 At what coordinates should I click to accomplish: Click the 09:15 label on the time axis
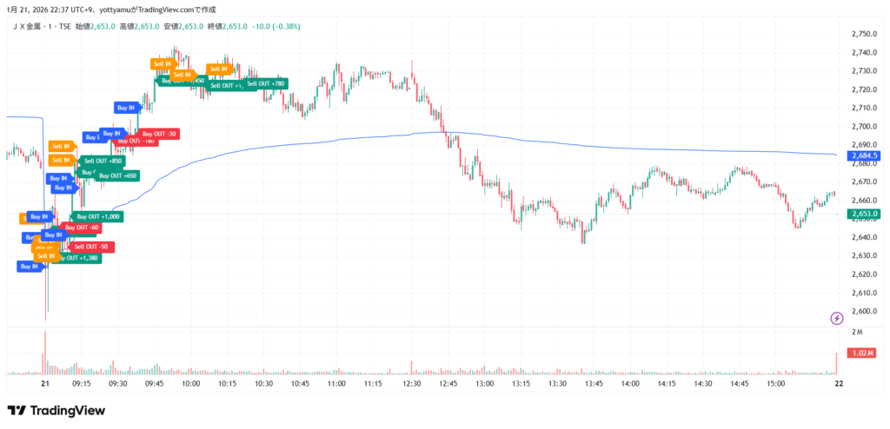pos(82,383)
